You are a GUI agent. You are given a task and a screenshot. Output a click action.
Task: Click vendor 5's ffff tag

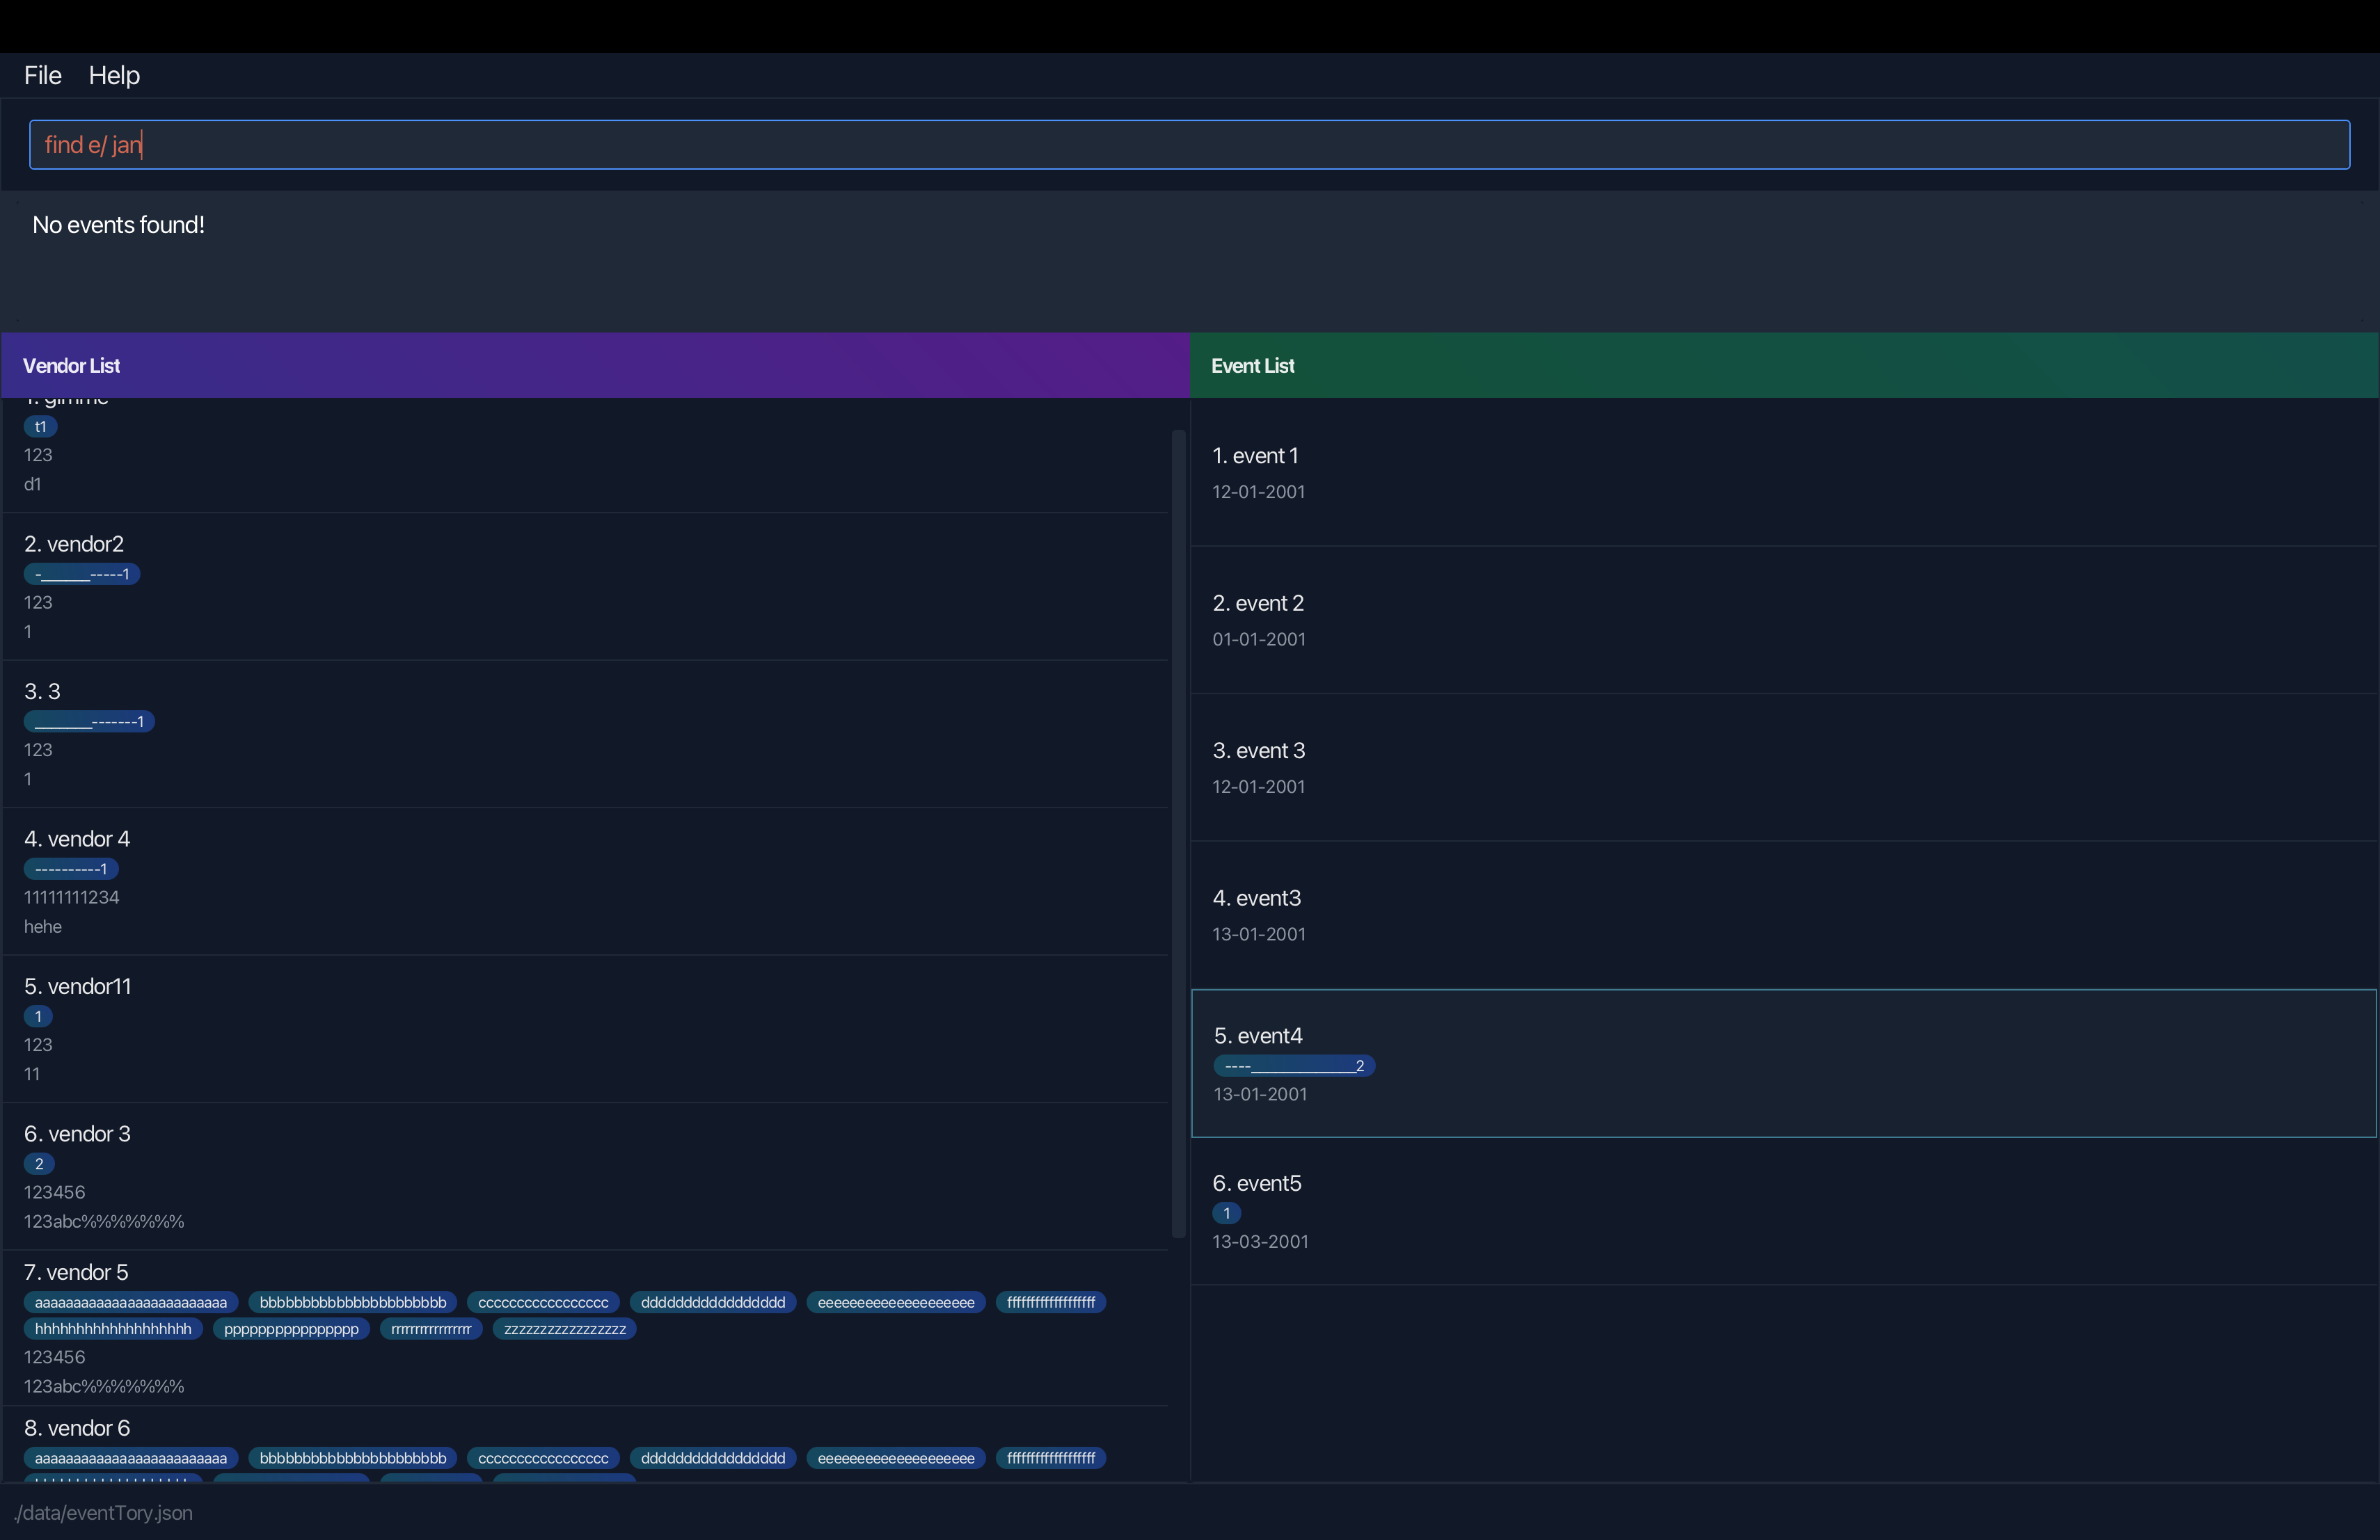[1051, 1302]
